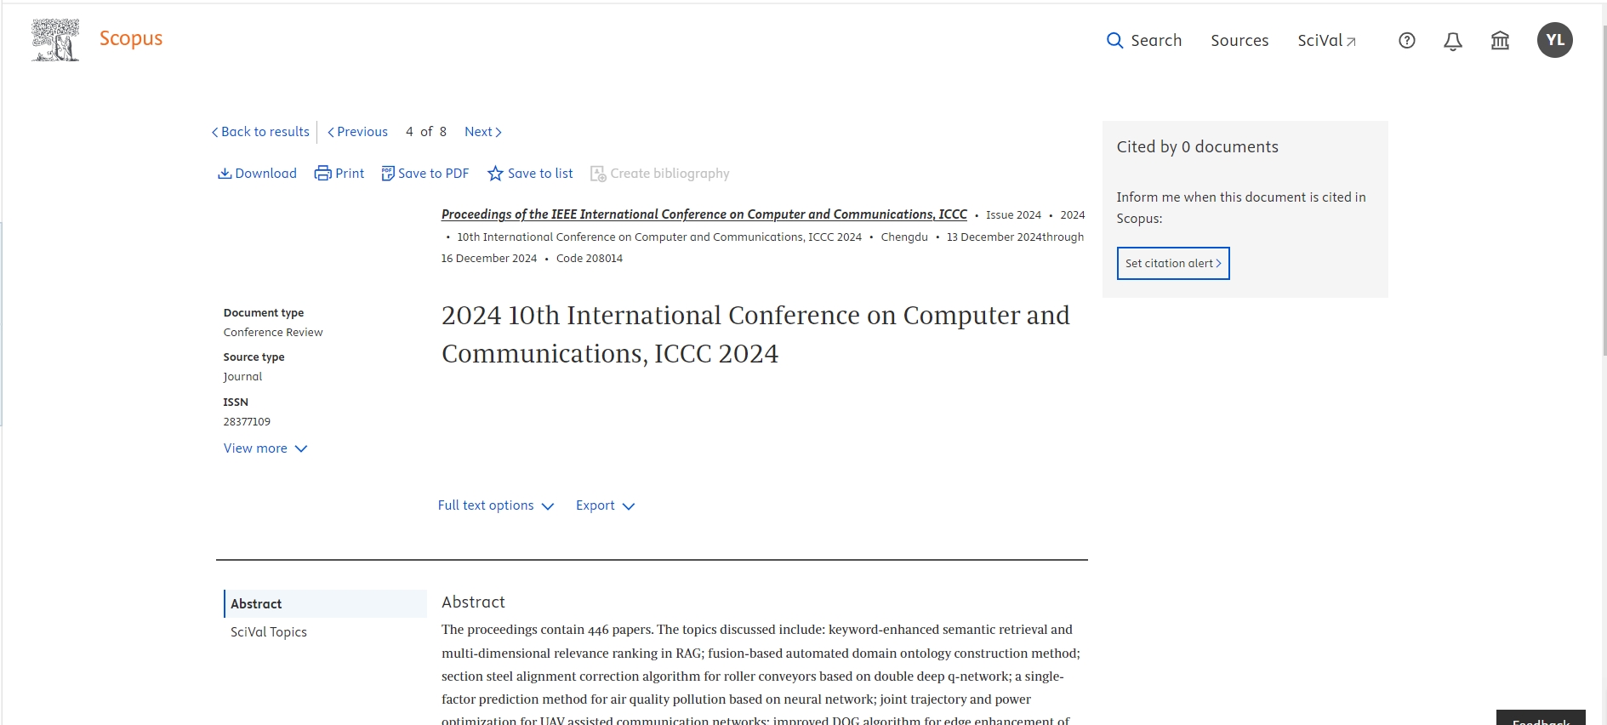Click the institution building icon
The image size is (1607, 725).
click(x=1499, y=41)
